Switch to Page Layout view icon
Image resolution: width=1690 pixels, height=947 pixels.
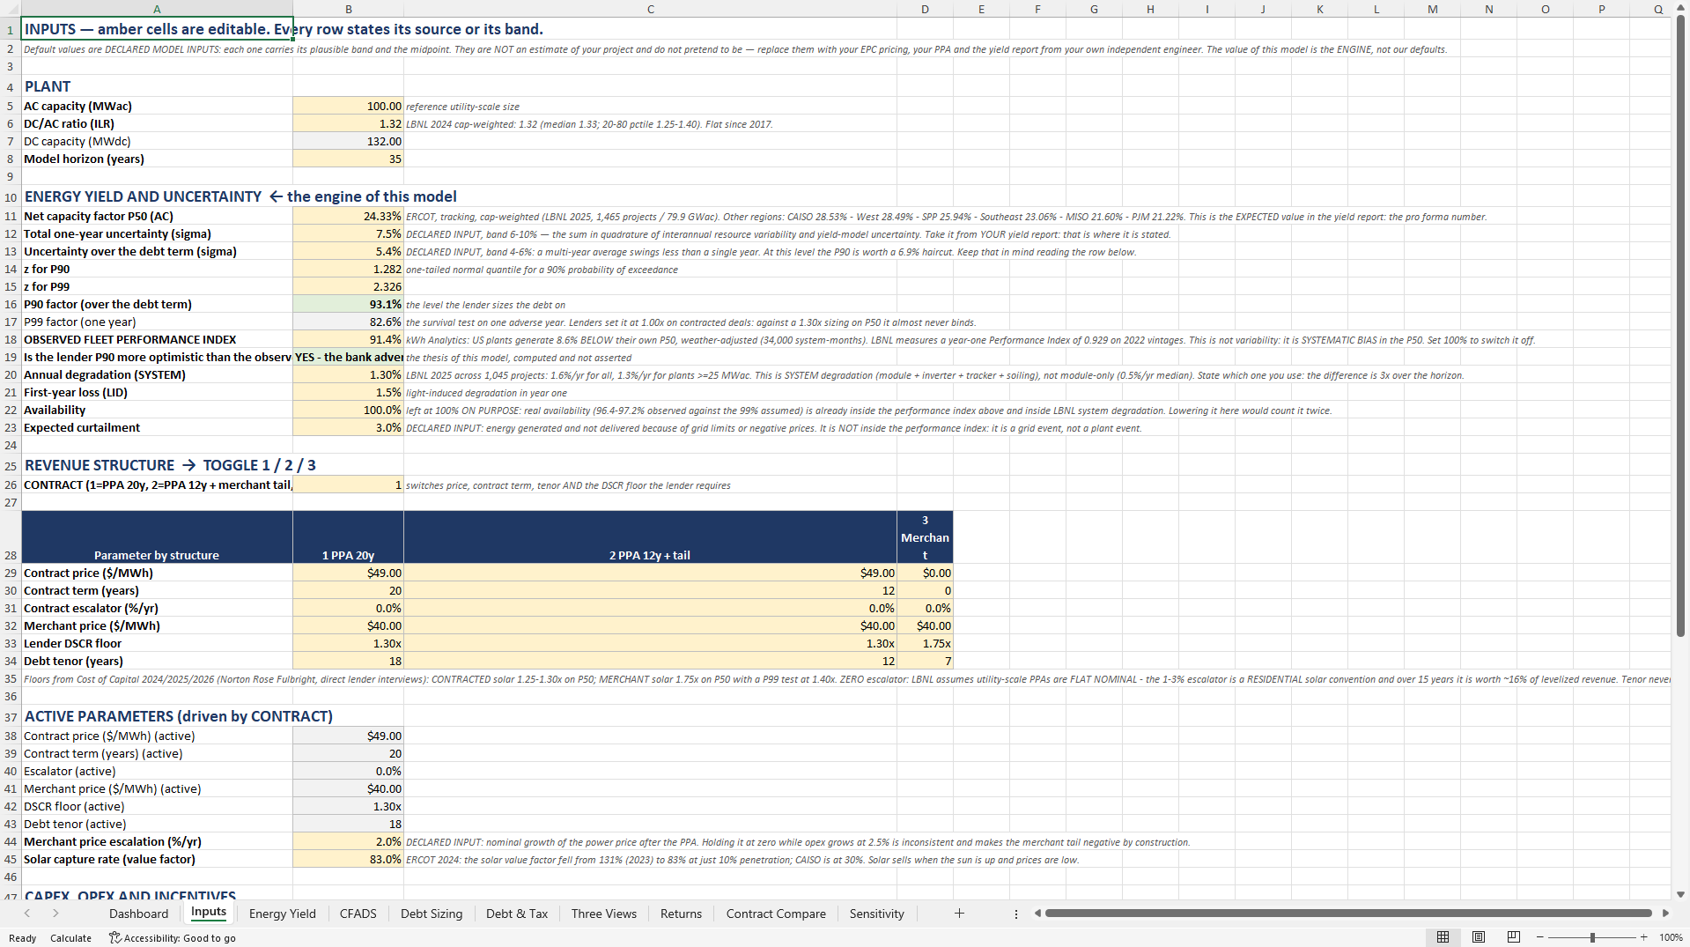pos(1479,937)
